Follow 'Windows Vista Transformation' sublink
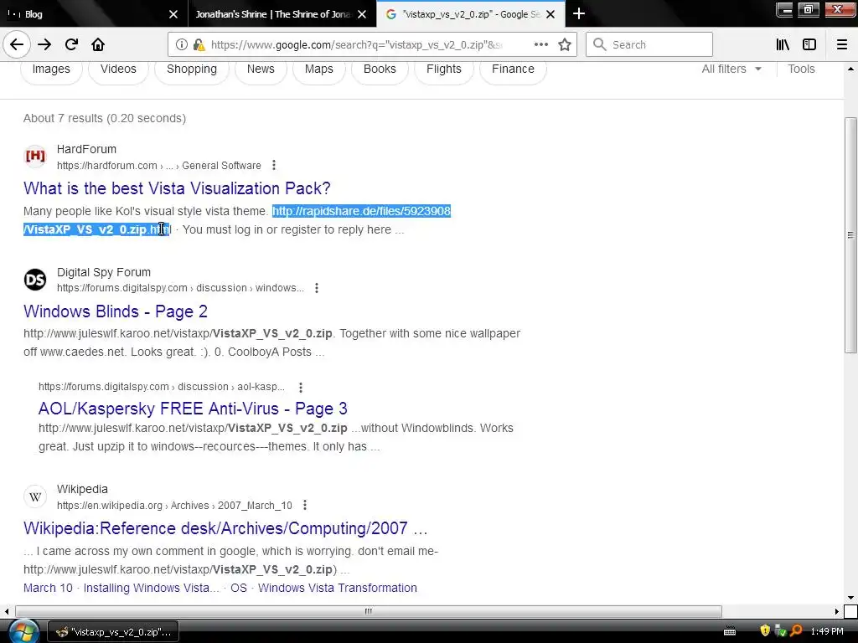The image size is (858, 643). pos(337,588)
